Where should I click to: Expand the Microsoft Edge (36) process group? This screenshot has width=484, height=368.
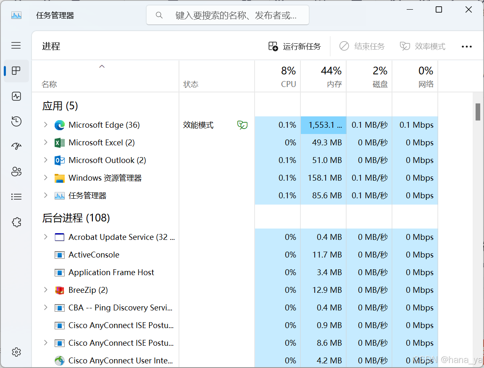click(x=46, y=125)
